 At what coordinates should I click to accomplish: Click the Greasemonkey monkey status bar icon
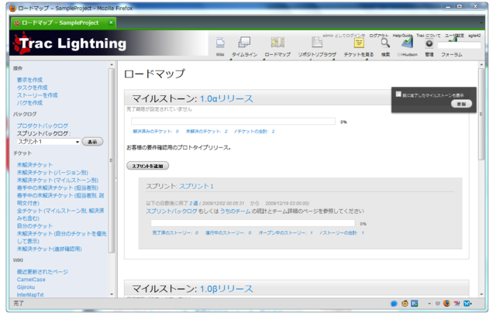405,304
